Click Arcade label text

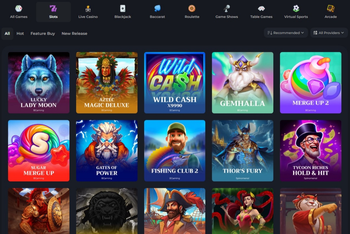pos(331,17)
